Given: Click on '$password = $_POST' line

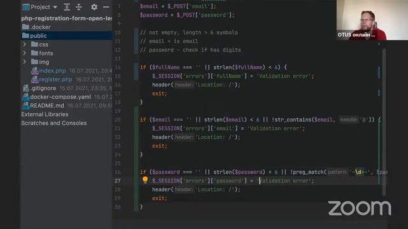Looking at the screenshot, I should 187,15.
